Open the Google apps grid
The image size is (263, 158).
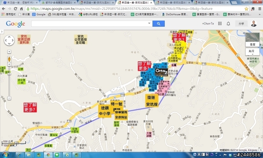point(220,23)
